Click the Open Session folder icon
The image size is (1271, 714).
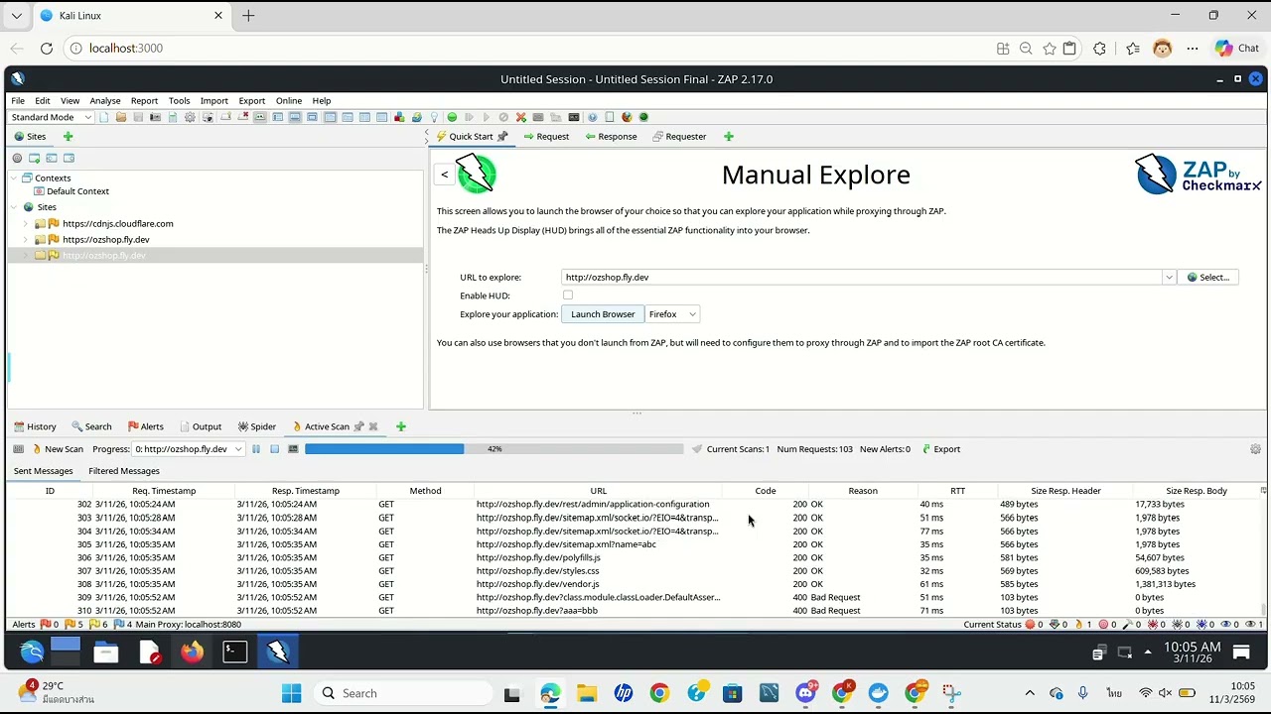[120, 117]
